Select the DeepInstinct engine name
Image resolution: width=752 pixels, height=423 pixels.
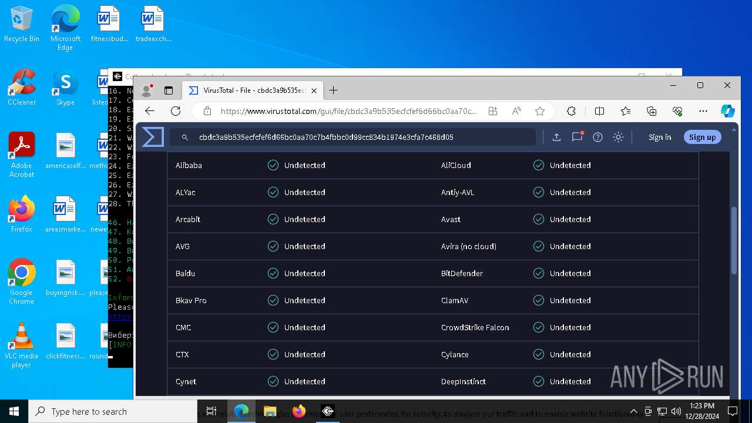pos(464,381)
